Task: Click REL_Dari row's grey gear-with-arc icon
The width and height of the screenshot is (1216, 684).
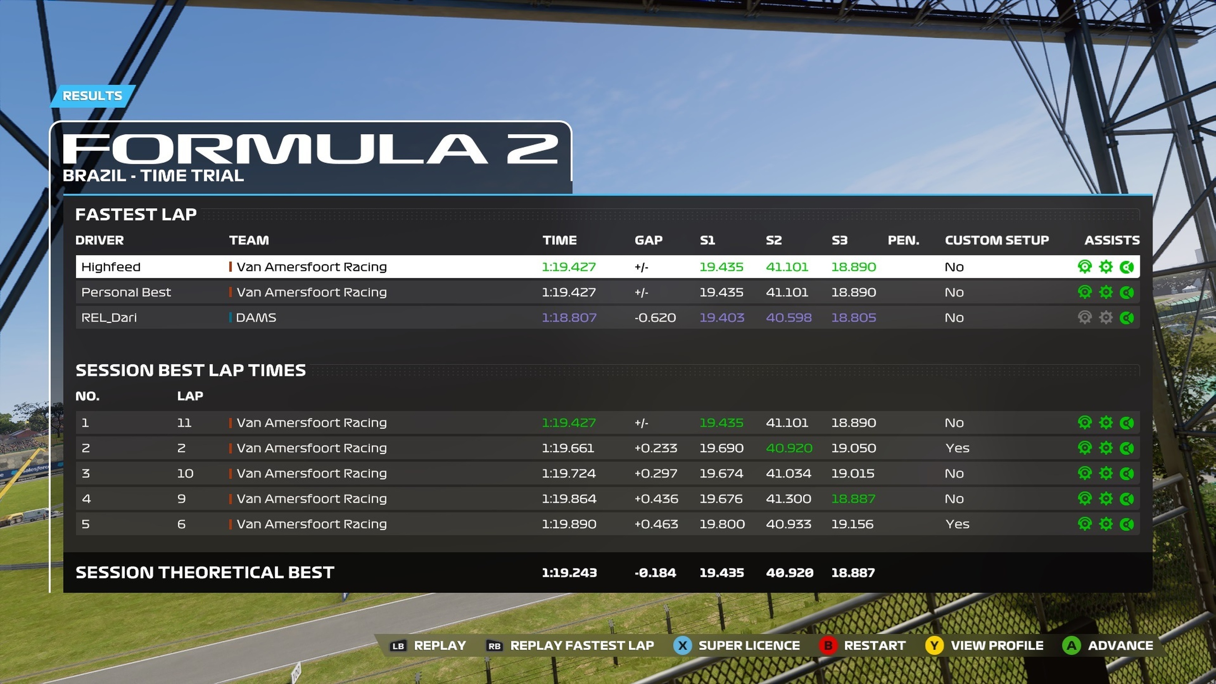Action: [x=1085, y=317]
